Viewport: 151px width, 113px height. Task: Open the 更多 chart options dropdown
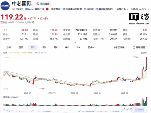click(x=91, y=47)
